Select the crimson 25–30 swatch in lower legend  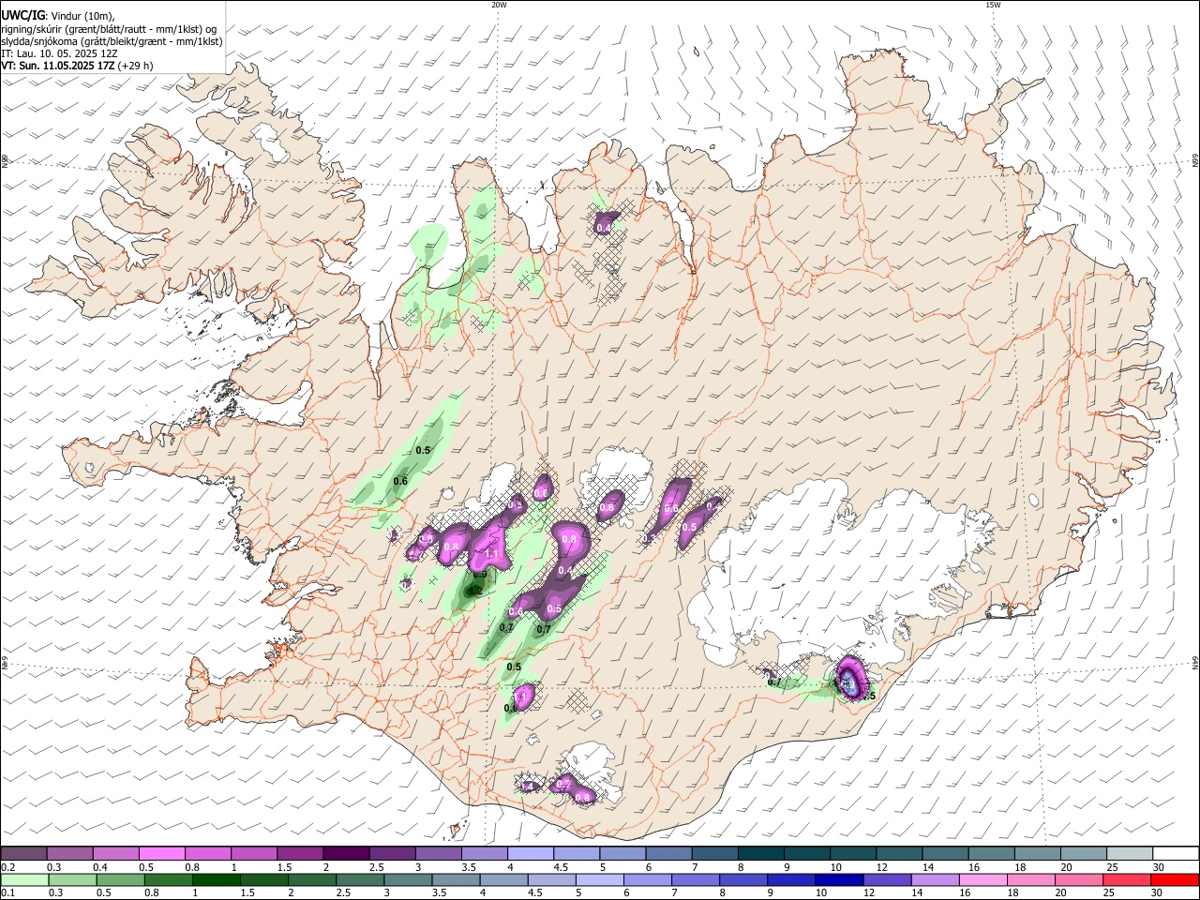point(1127,879)
